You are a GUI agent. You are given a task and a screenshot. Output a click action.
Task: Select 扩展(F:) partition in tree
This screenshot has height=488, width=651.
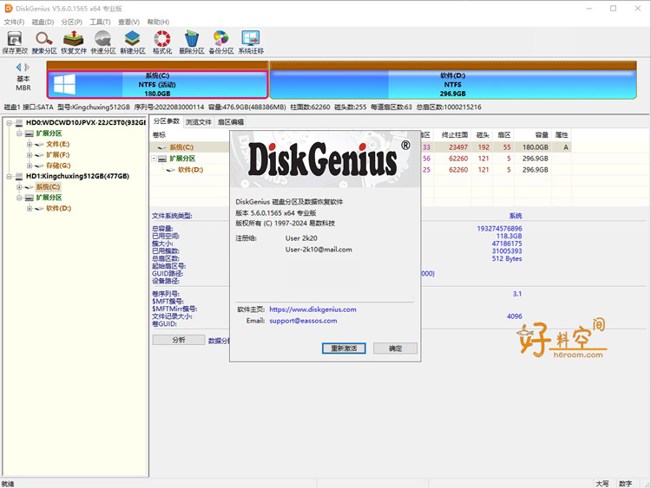coord(57,155)
